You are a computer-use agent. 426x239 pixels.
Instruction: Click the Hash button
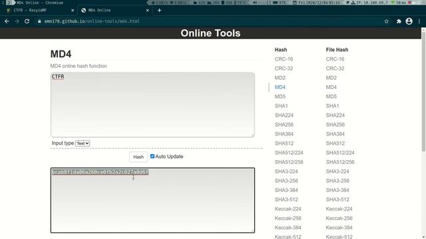[138, 157]
